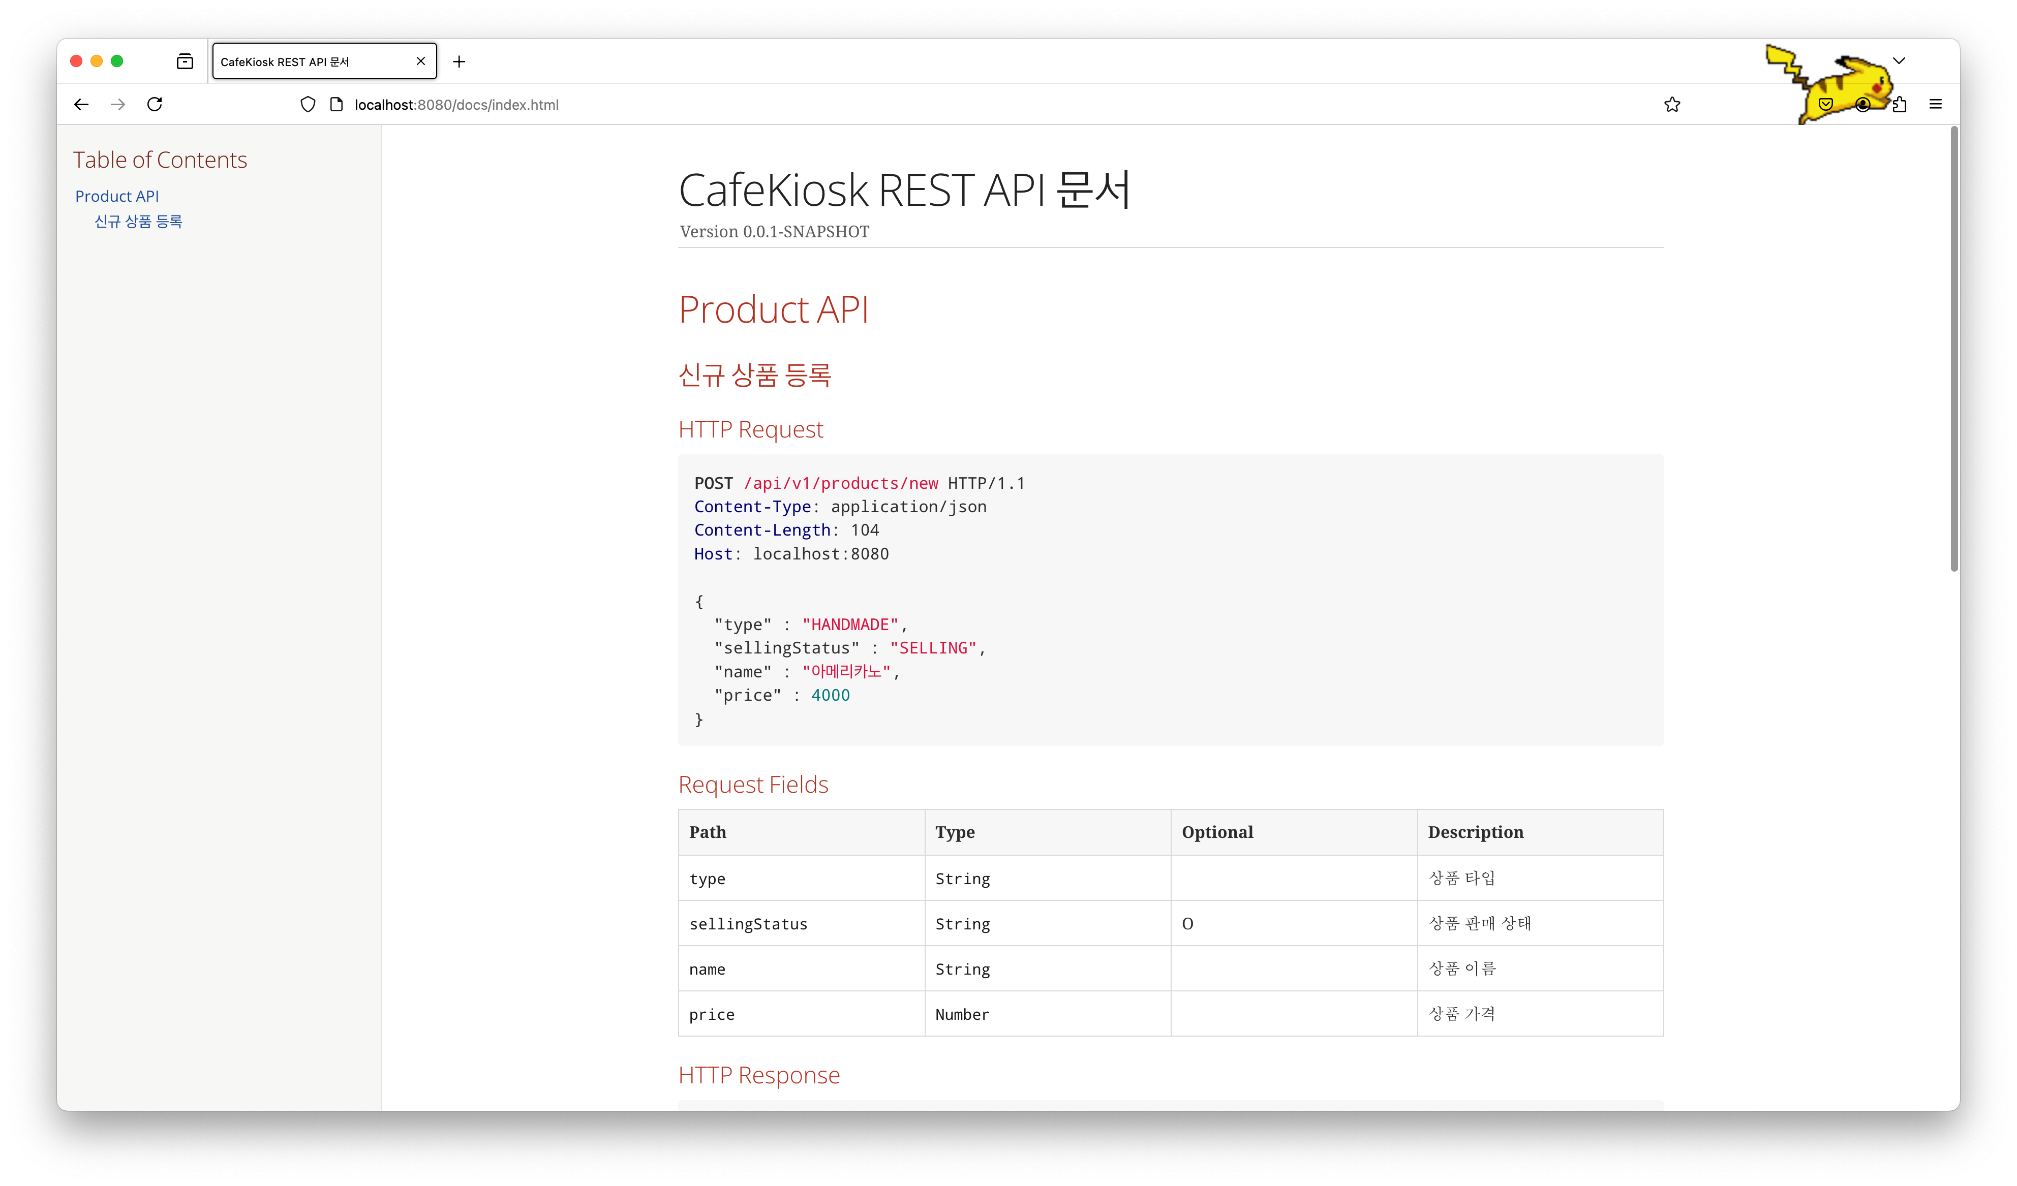
Task: Bookmark this page with the star
Action: point(1672,105)
